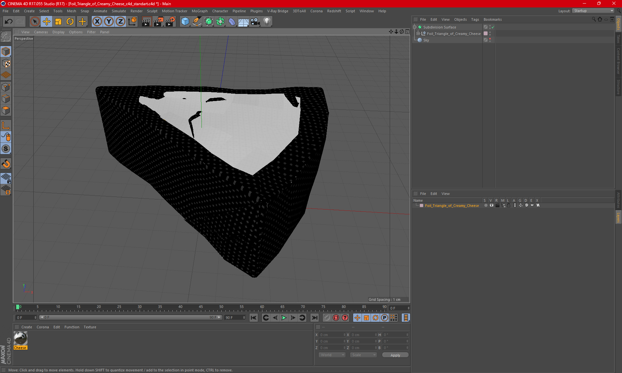The height and width of the screenshot is (373, 622).
Task: Play animation forward
Action: [284, 318]
